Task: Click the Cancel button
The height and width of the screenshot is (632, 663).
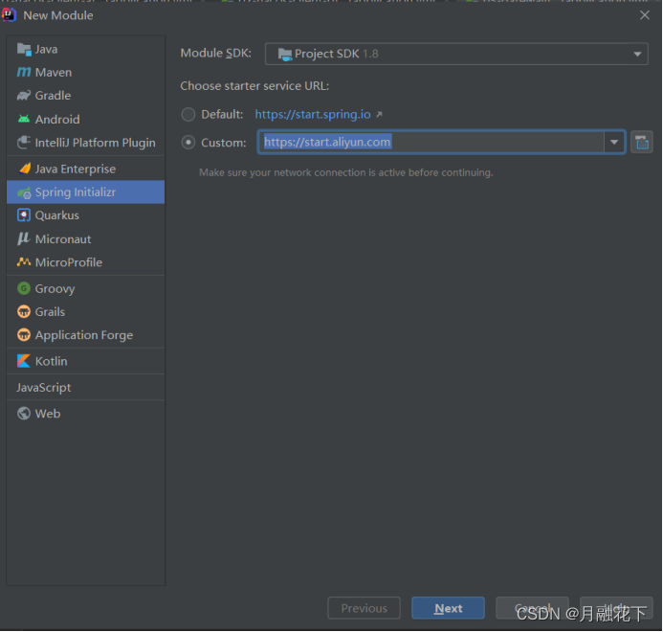Action: tap(532, 608)
